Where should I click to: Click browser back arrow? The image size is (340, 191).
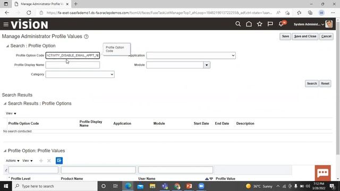point(7,13)
